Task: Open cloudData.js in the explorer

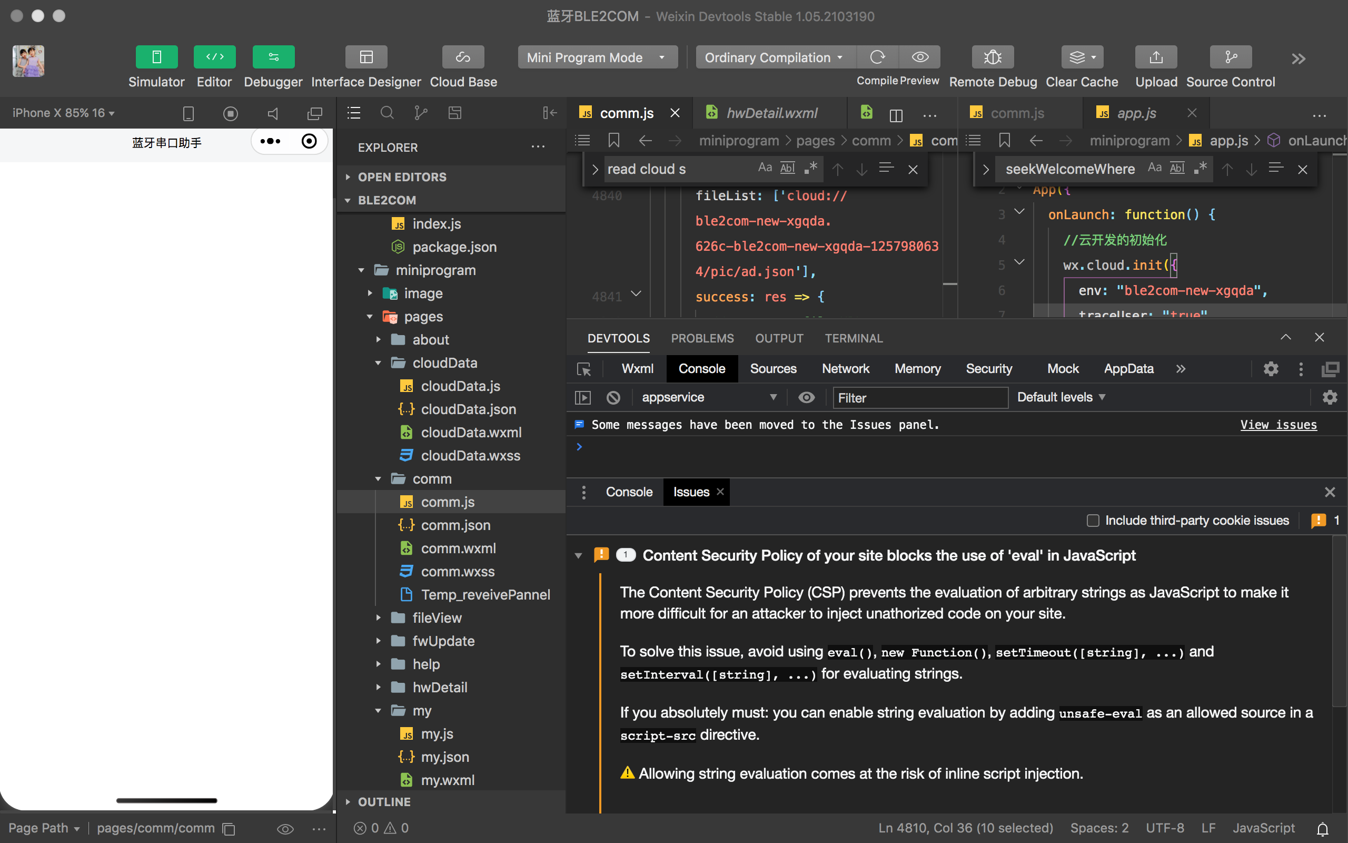Action: pos(460,386)
